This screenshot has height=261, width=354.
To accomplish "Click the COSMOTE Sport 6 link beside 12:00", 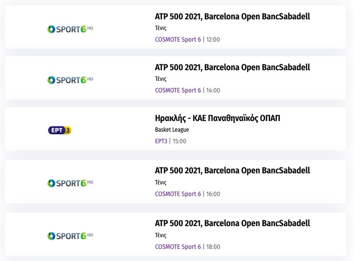I will 177,39.
